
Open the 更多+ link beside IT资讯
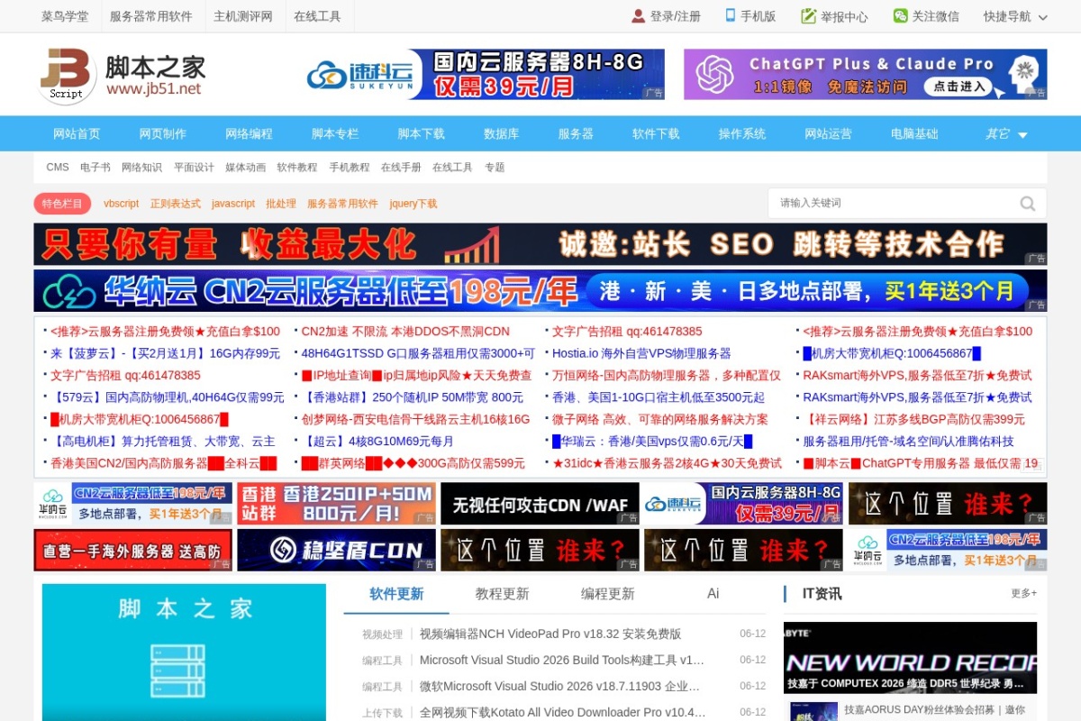[x=1023, y=593]
